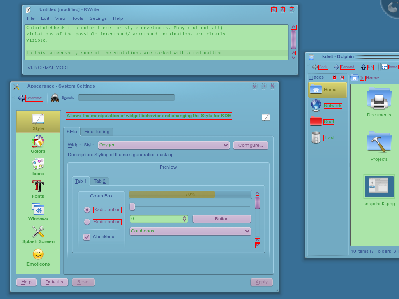Click the KWrite scrollbar top up arrow
The image size is (399, 299).
point(294,27)
